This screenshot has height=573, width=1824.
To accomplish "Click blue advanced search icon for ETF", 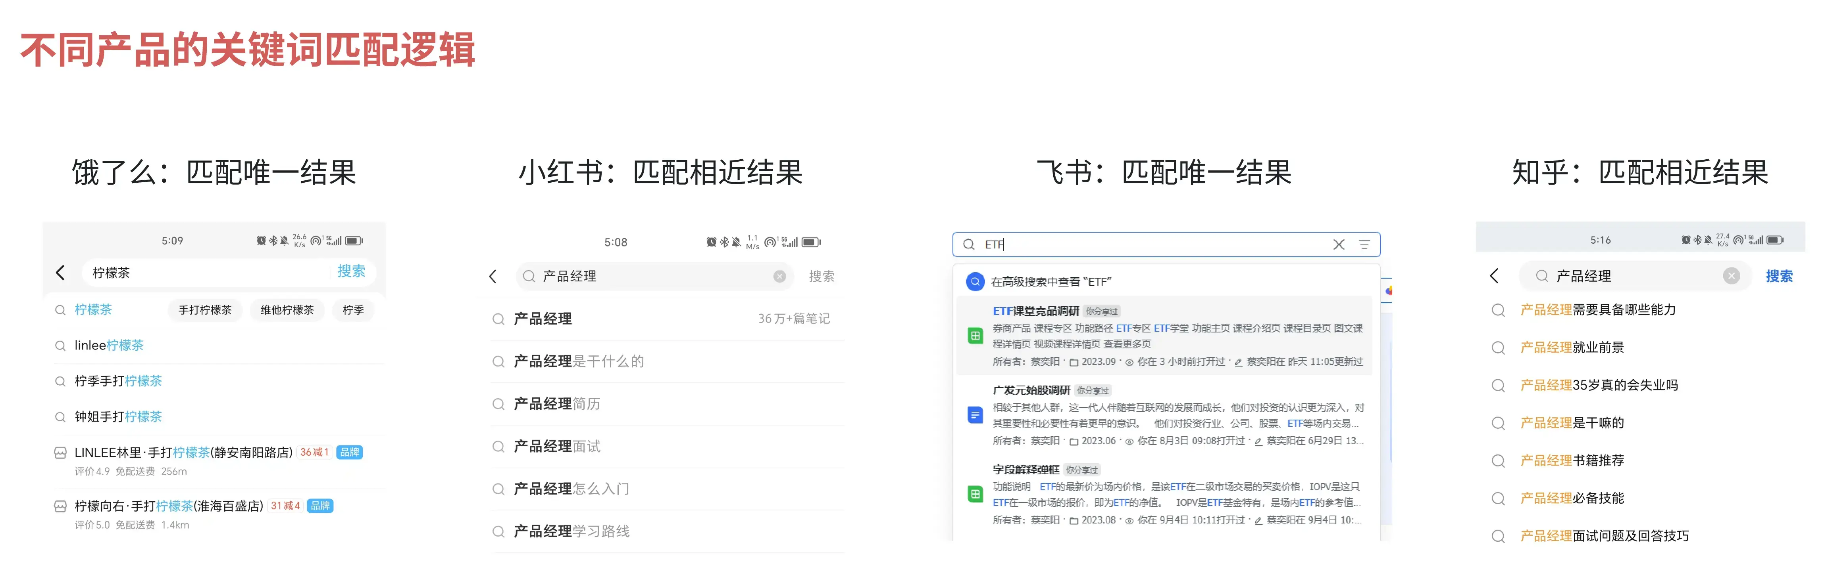I will pyautogui.click(x=975, y=282).
